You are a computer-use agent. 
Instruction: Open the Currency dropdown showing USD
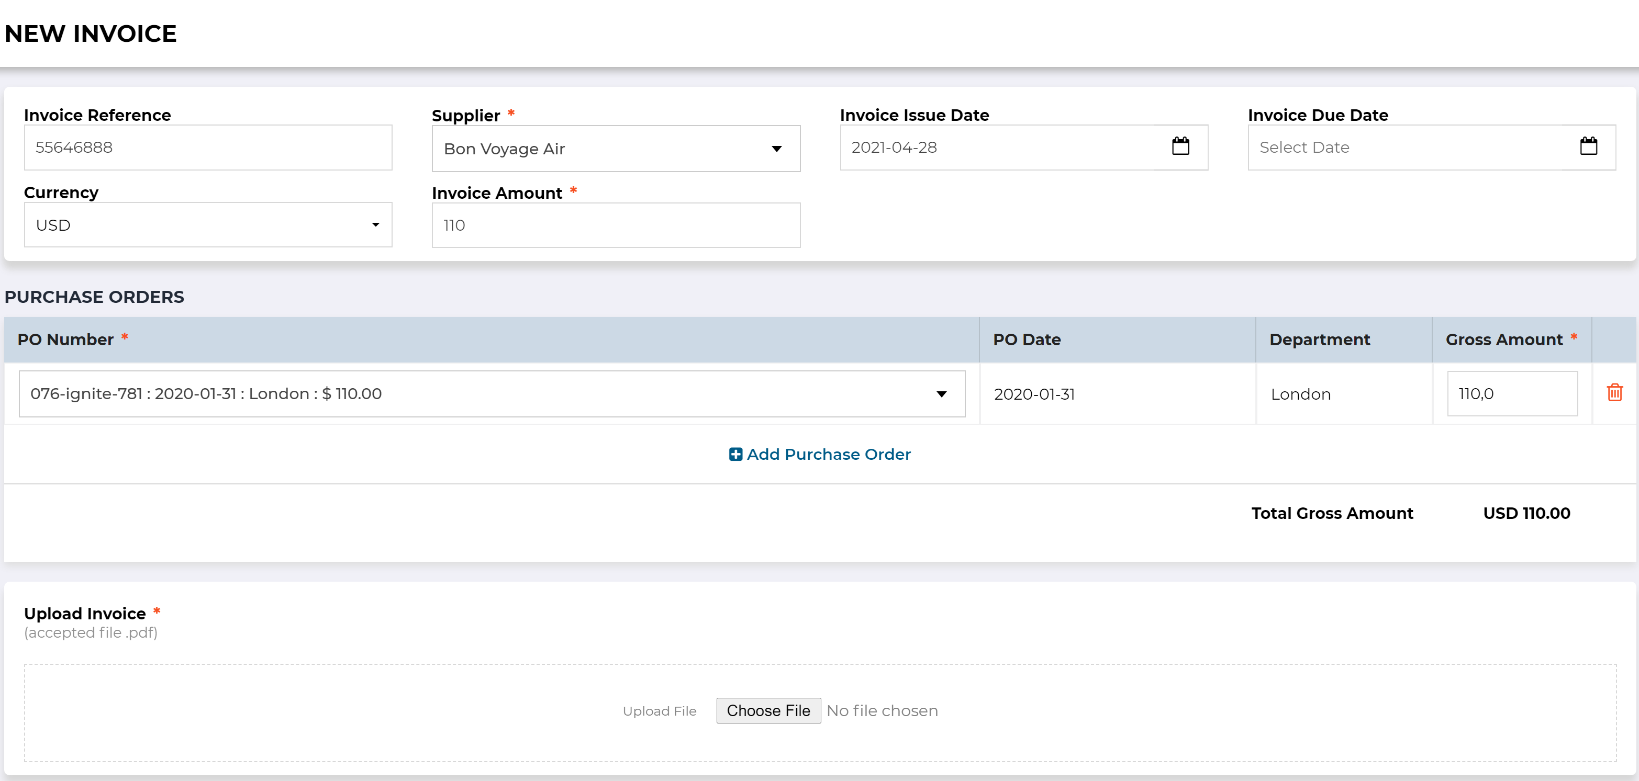pyautogui.click(x=208, y=225)
